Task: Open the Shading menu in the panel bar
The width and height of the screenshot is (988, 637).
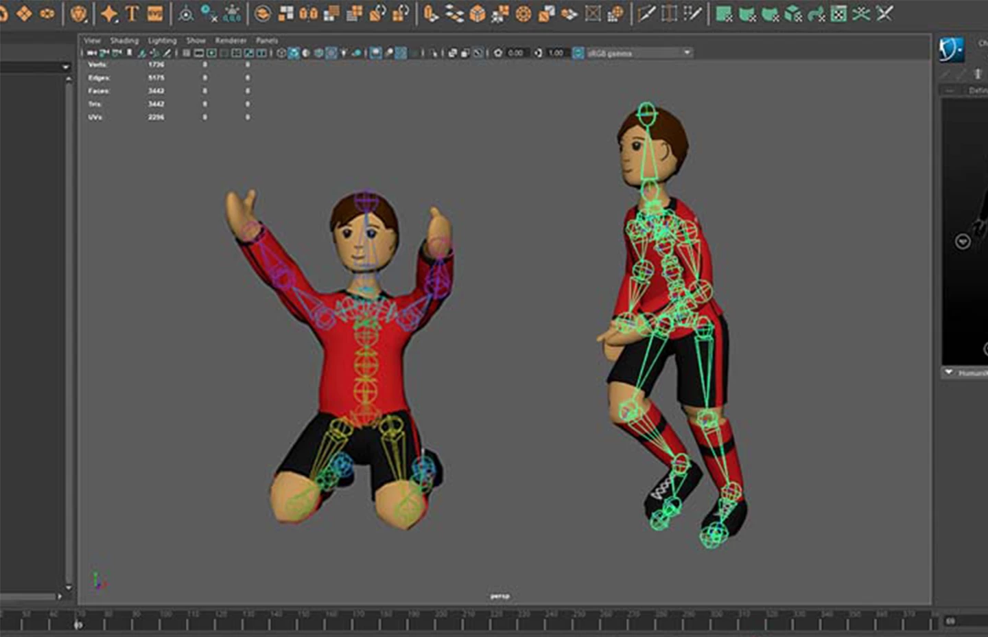Action: 124,40
